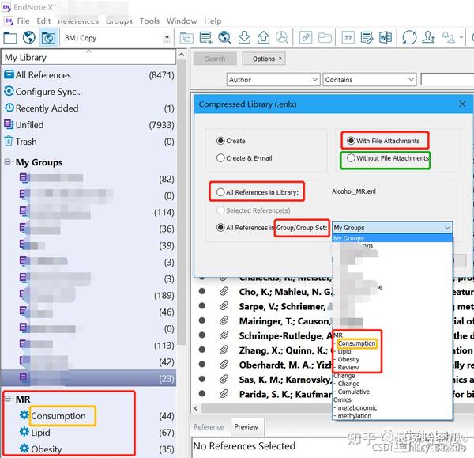Image resolution: width=474 pixels, height=458 pixels.
Task: Click read status dot on Zhang, X. row
Action: click(202, 350)
